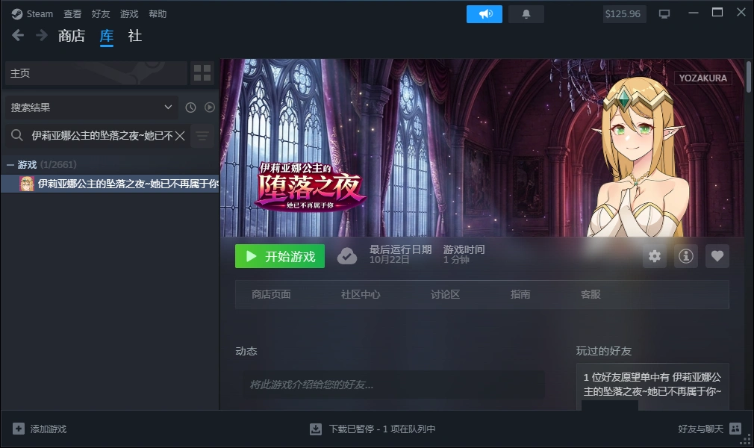Open the 社区中心 link
Viewport: 754px width, 448px height.
point(361,294)
